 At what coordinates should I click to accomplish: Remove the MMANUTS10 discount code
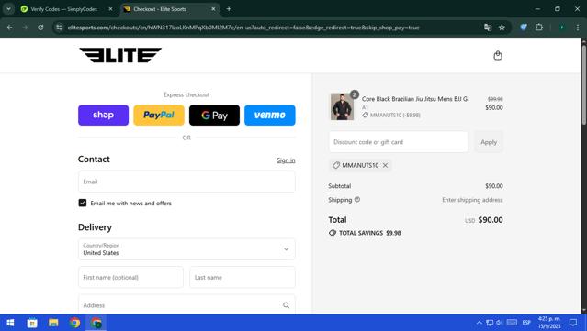[x=385, y=165]
